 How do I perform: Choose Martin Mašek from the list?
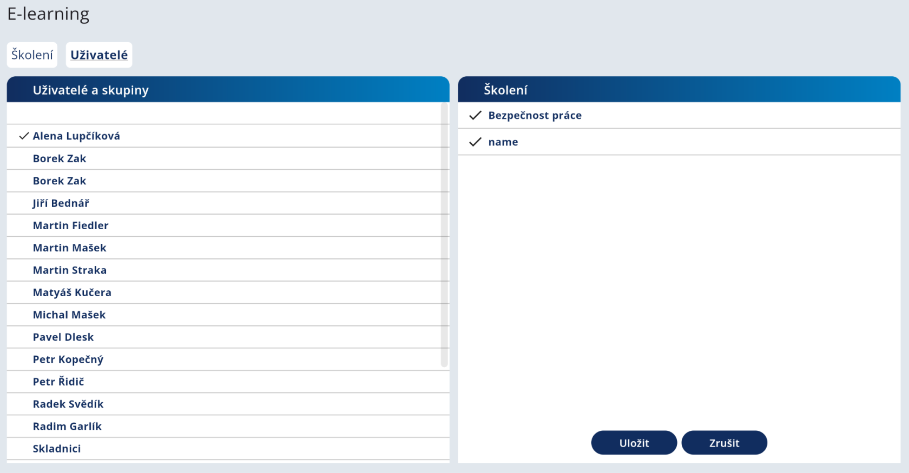(69, 248)
